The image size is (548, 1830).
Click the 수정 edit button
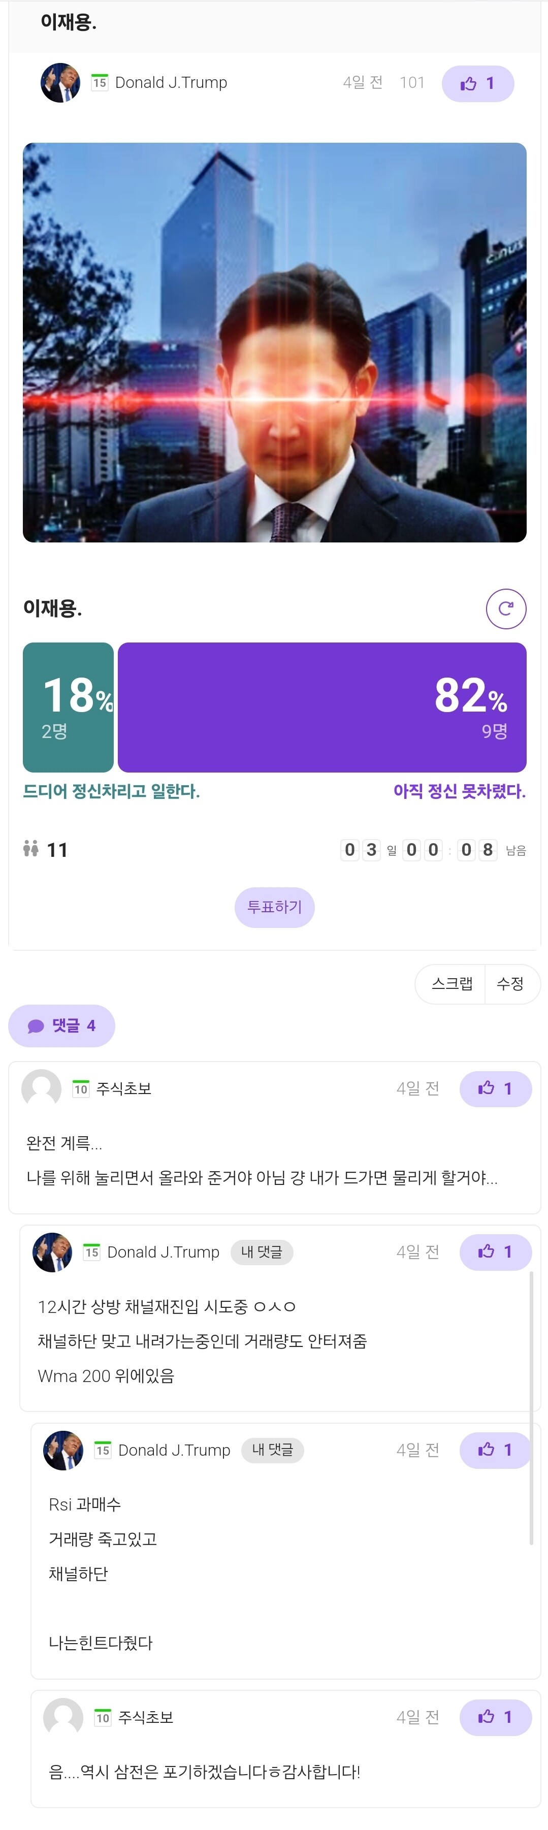(x=510, y=984)
